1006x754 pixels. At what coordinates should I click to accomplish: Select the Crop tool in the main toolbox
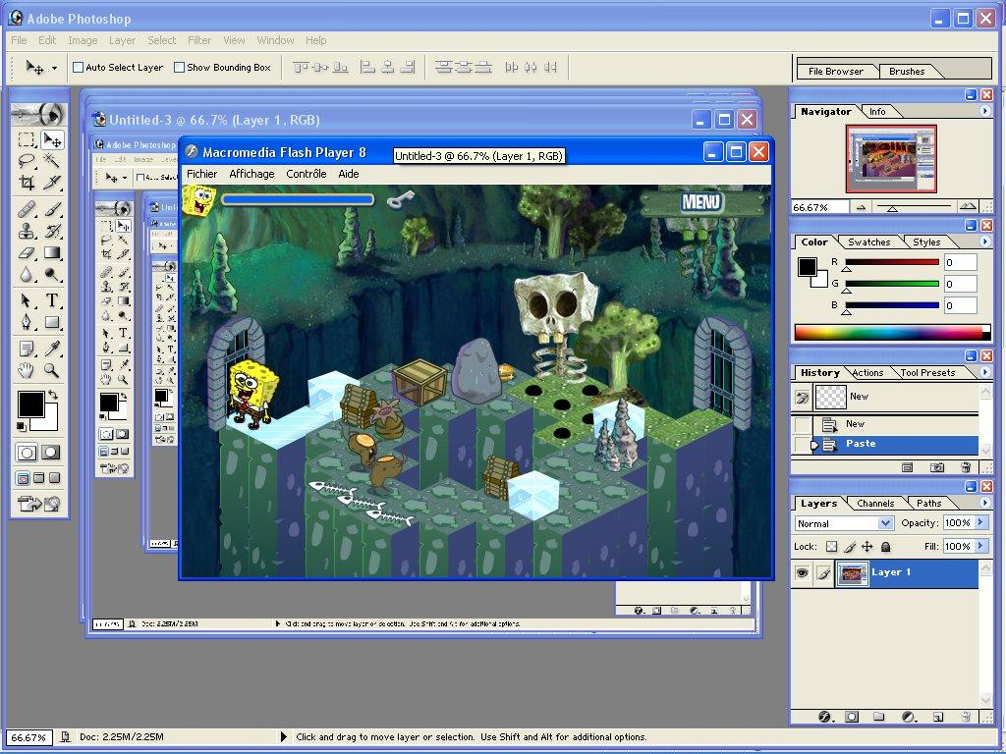pyautogui.click(x=27, y=182)
